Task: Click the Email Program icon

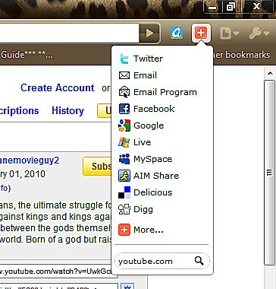Action: (x=124, y=92)
